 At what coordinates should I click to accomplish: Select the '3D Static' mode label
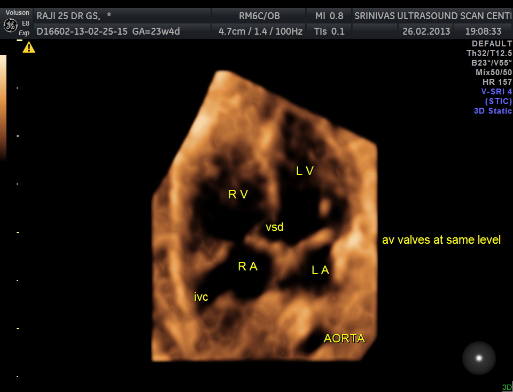(x=493, y=111)
